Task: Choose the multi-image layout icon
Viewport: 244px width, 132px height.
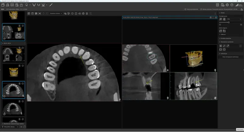Action: point(36,13)
